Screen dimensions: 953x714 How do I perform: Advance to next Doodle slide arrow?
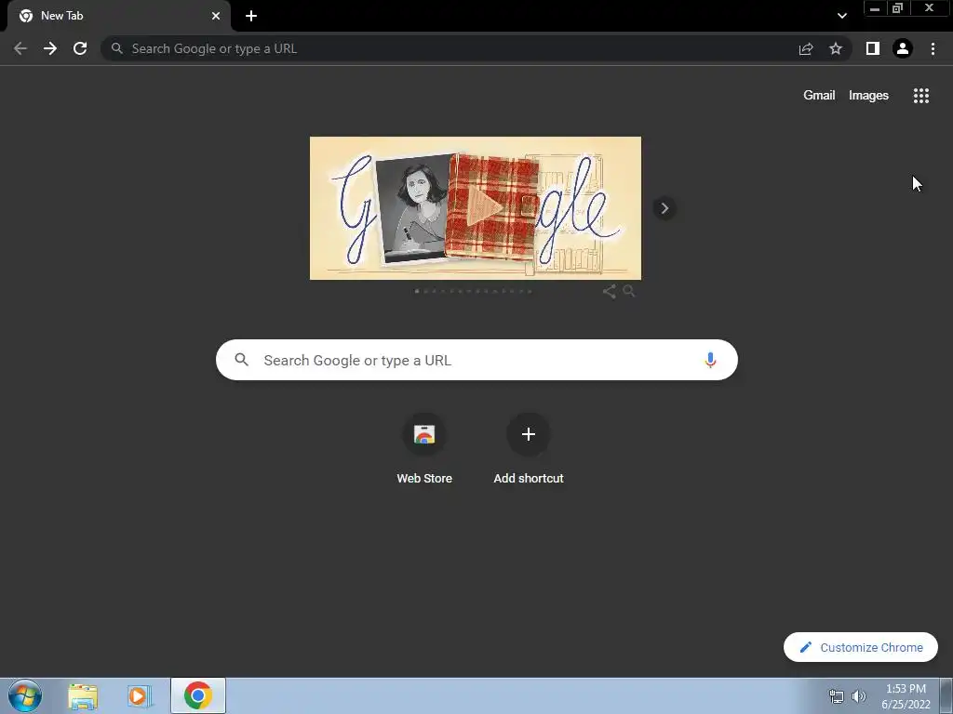coord(664,208)
